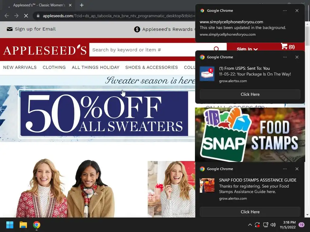Screen dimensions: 310x232
Task: Click the Sweater season is here banner text
Action: tap(150, 80)
